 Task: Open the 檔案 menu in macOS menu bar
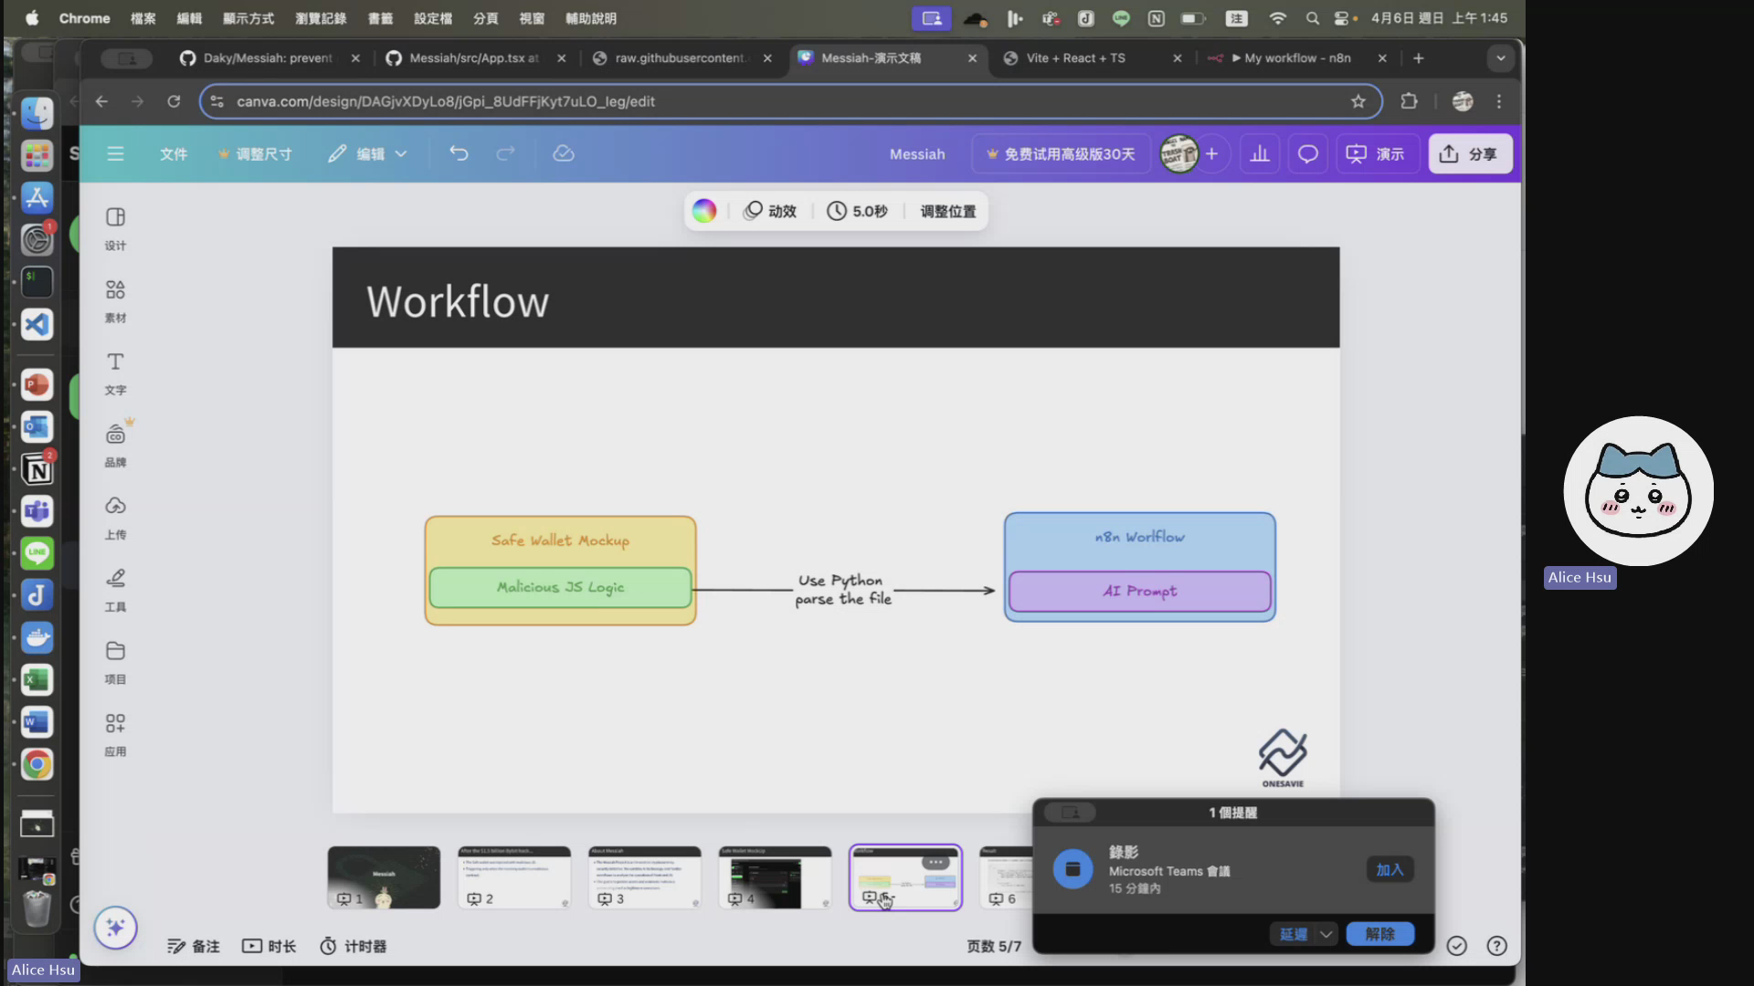click(x=143, y=18)
